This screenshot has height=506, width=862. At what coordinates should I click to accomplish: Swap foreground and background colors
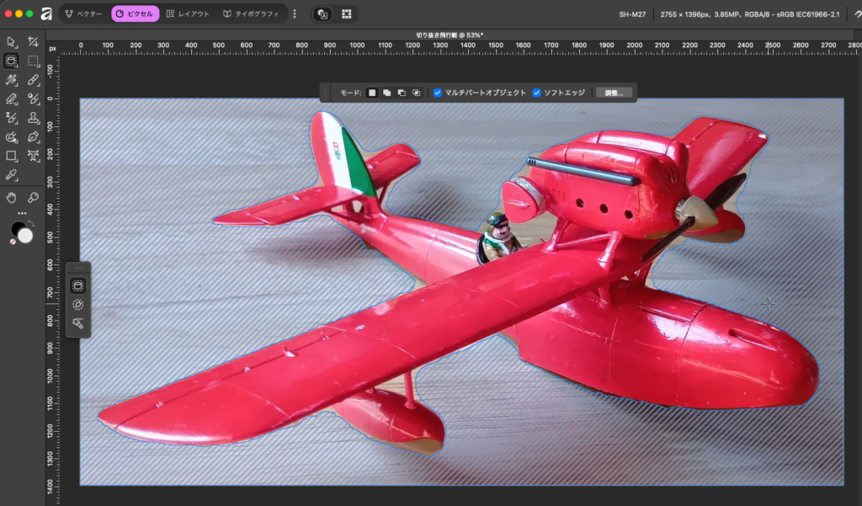(x=31, y=223)
